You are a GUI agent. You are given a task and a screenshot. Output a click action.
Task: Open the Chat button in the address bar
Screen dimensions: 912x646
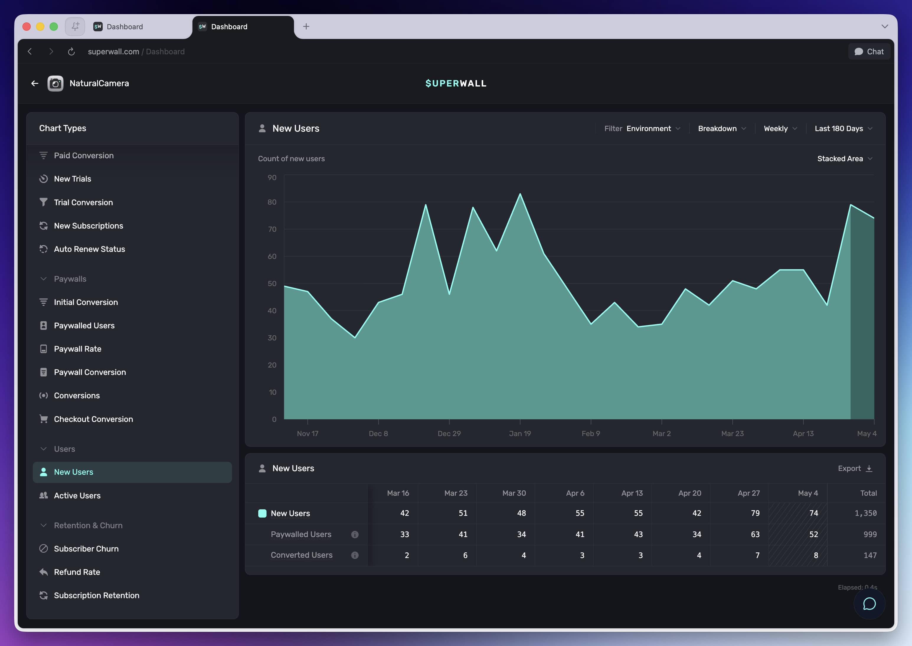[x=869, y=52]
